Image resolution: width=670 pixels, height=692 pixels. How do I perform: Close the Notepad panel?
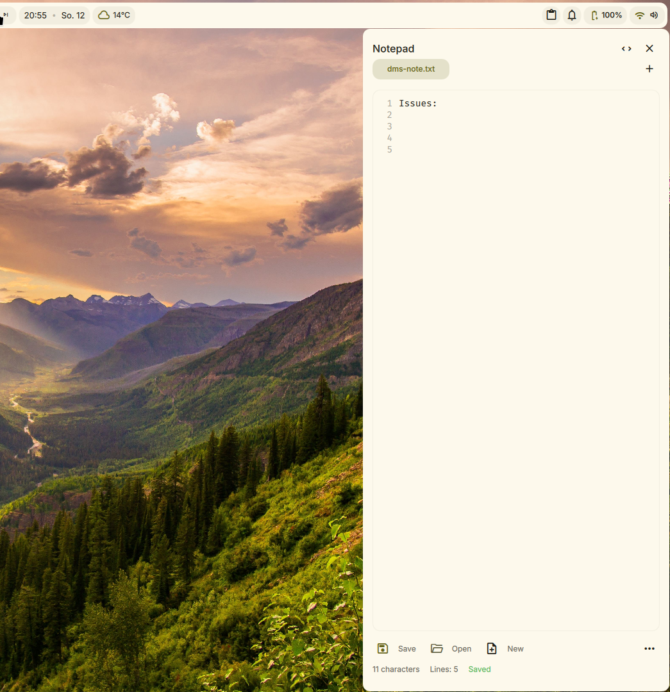coord(649,49)
